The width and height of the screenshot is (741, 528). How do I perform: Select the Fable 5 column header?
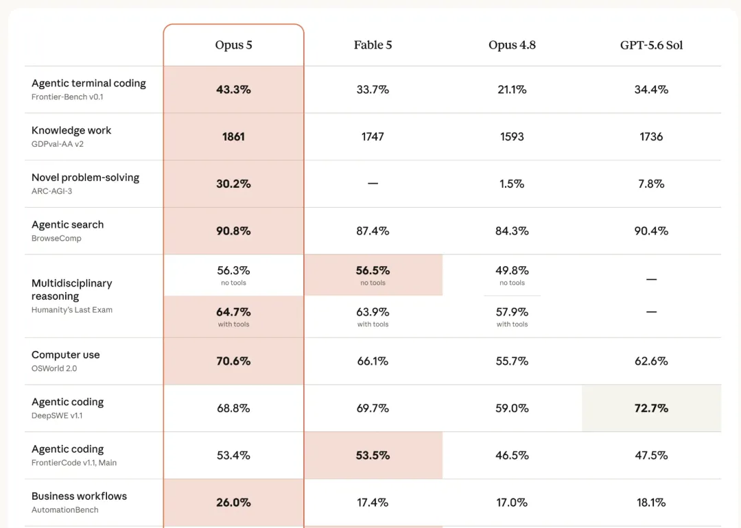(373, 45)
